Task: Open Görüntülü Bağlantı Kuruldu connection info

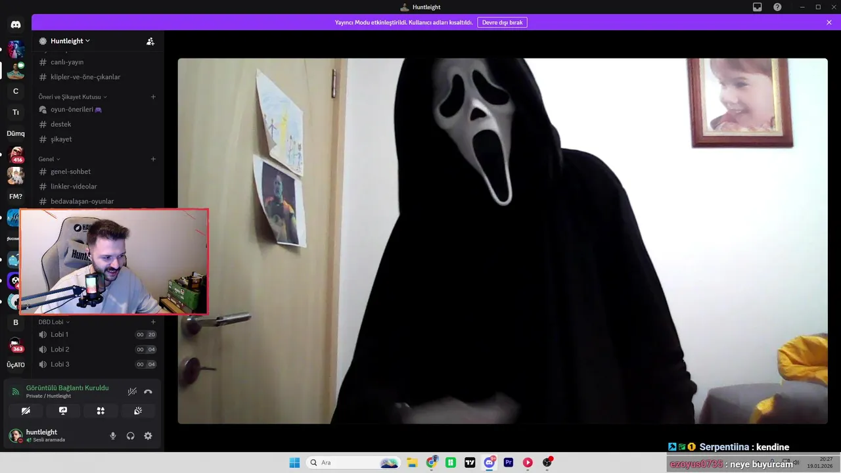Action: [67, 388]
